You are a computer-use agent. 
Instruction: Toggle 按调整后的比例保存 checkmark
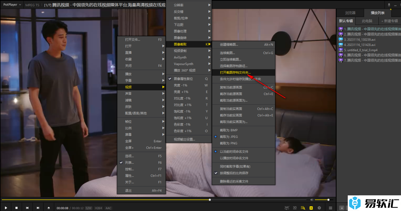pos(243,173)
